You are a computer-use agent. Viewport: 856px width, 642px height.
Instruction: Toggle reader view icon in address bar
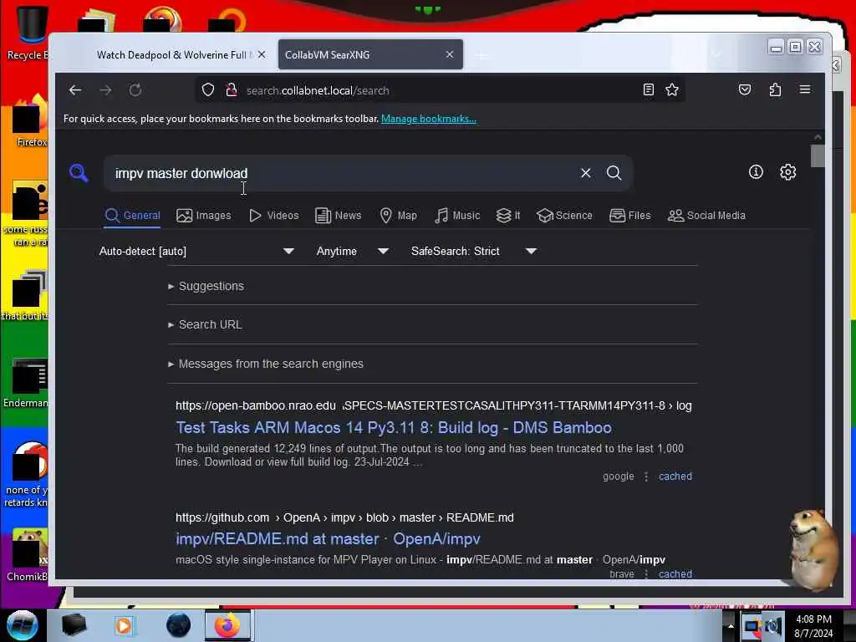[648, 89]
